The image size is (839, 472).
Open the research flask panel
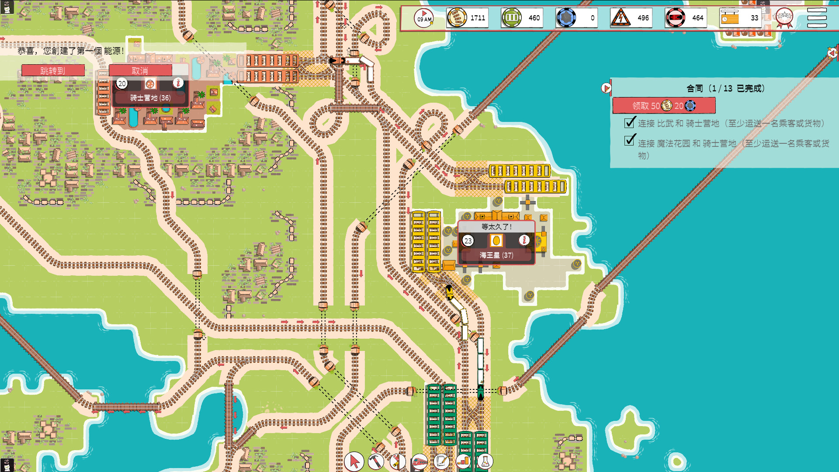(x=485, y=461)
